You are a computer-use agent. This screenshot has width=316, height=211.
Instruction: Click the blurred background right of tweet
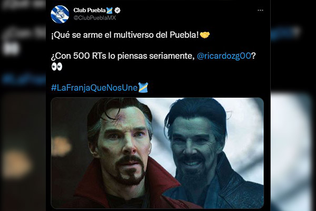293,105
